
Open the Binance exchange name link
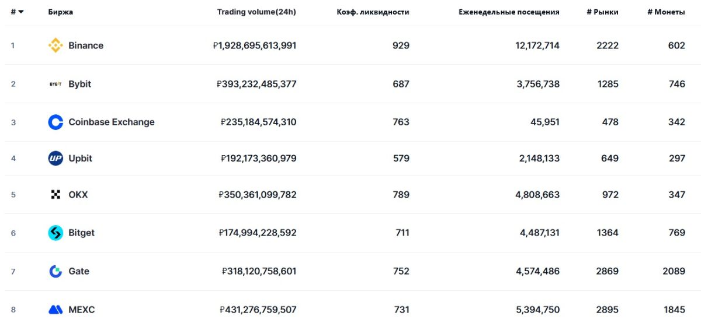[x=86, y=45]
